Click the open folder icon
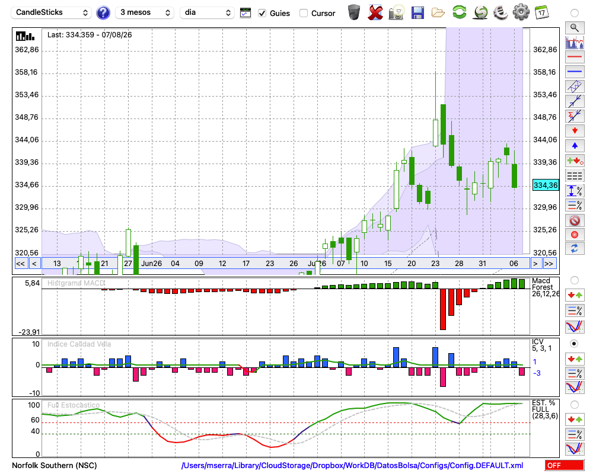 pos(438,13)
